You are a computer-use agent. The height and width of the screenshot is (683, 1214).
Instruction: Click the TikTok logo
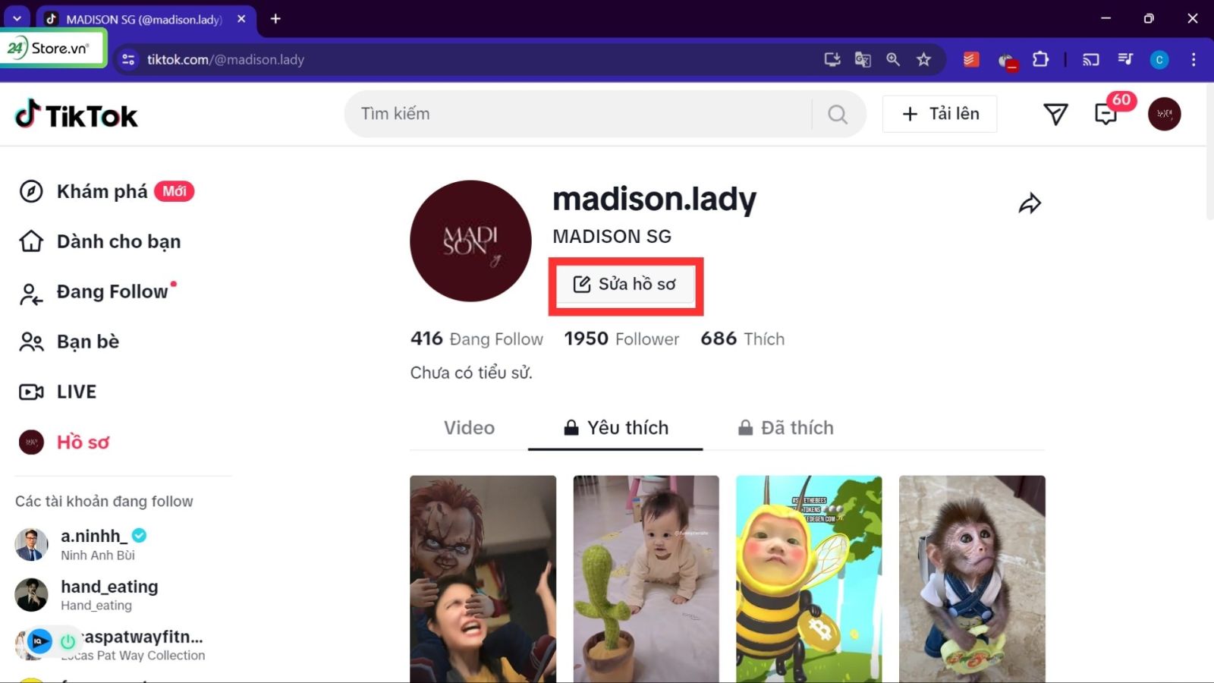(x=76, y=115)
